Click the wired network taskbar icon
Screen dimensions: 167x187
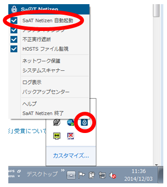click(x=102, y=175)
